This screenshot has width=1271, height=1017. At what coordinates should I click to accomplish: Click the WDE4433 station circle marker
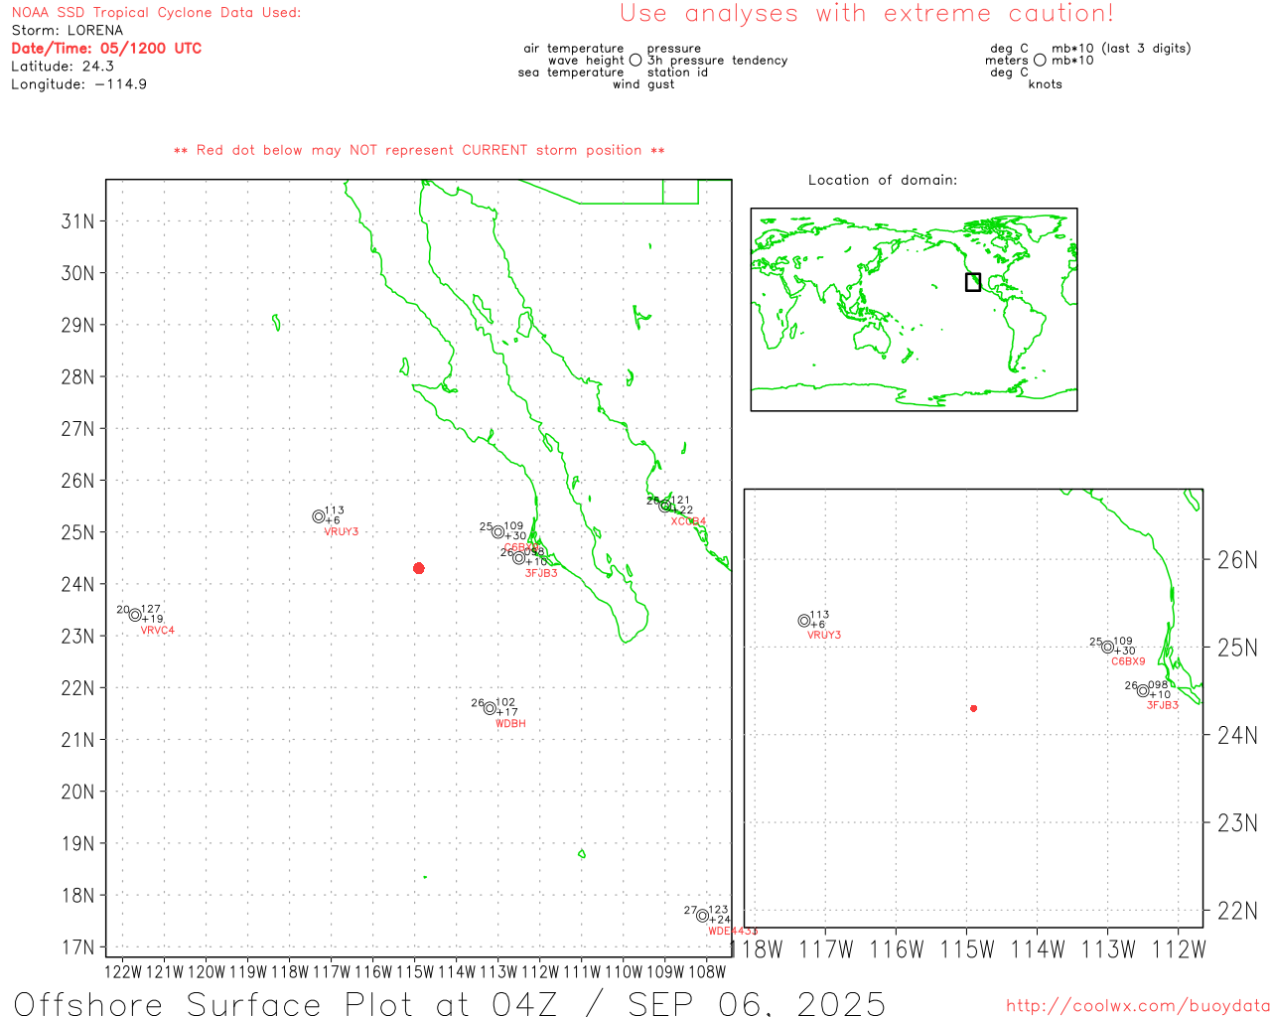coord(702,916)
